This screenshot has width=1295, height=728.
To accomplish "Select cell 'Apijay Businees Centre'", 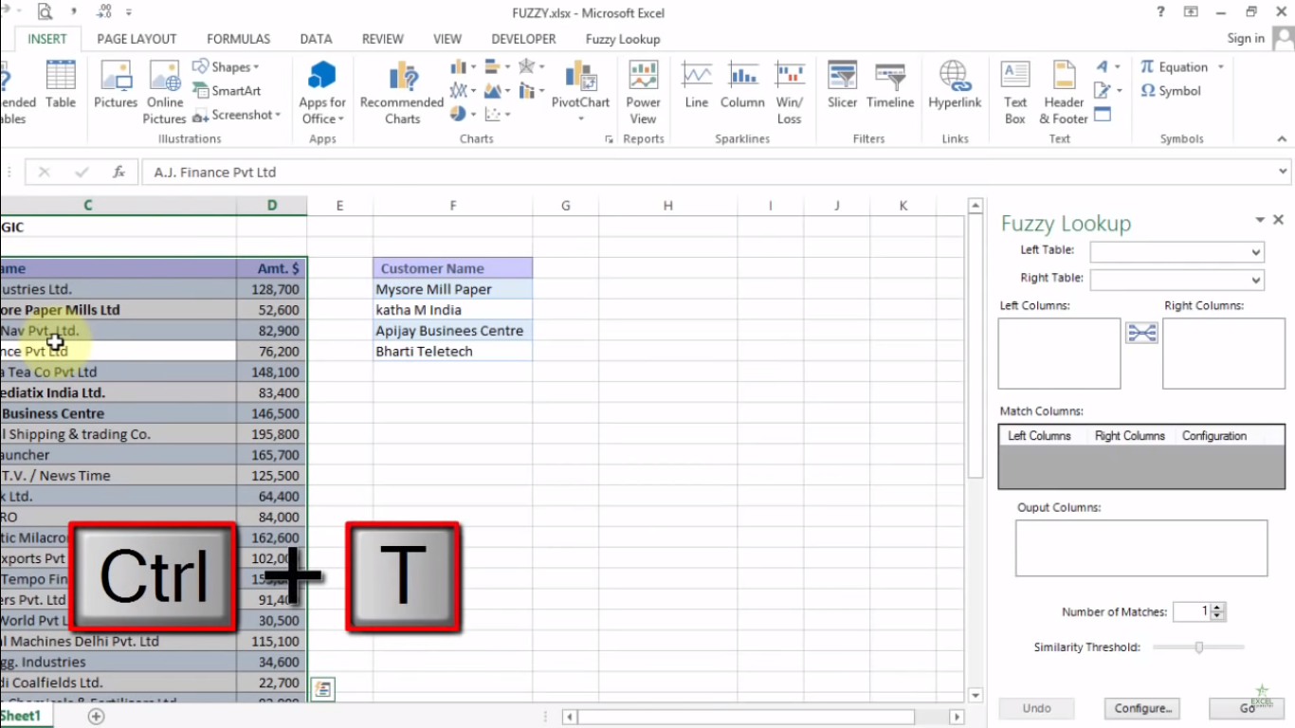I will (x=453, y=331).
